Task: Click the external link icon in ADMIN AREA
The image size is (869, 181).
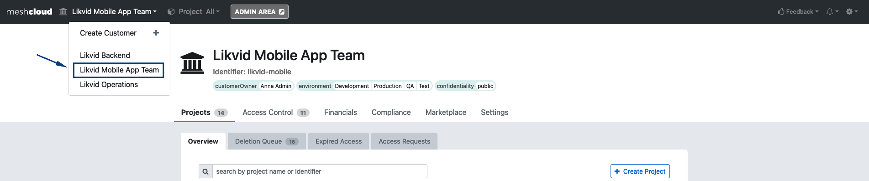Action: click(282, 12)
